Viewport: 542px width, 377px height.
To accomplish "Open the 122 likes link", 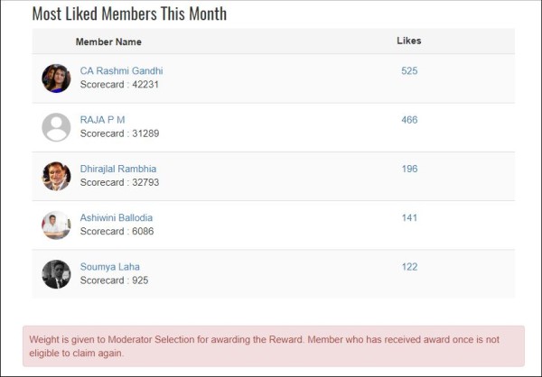I will pyautogui.click(x=409, y=267).
